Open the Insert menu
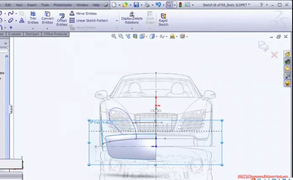The height and width of the screenshot is (180, 293). point(32,5)
